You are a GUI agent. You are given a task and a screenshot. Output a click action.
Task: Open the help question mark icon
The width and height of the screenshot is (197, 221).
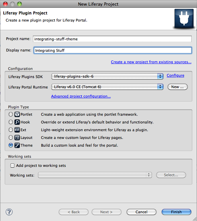(9, 212)
